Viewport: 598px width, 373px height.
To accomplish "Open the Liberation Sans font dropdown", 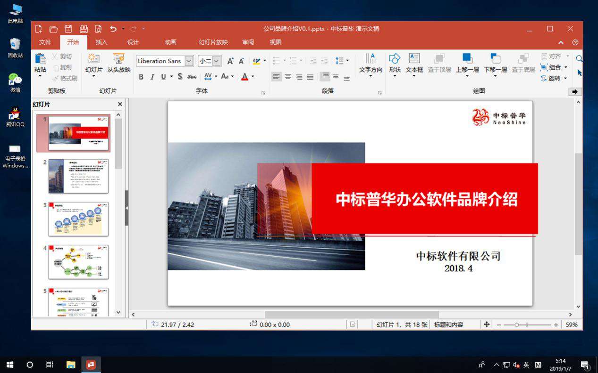I will click(189, 61).
